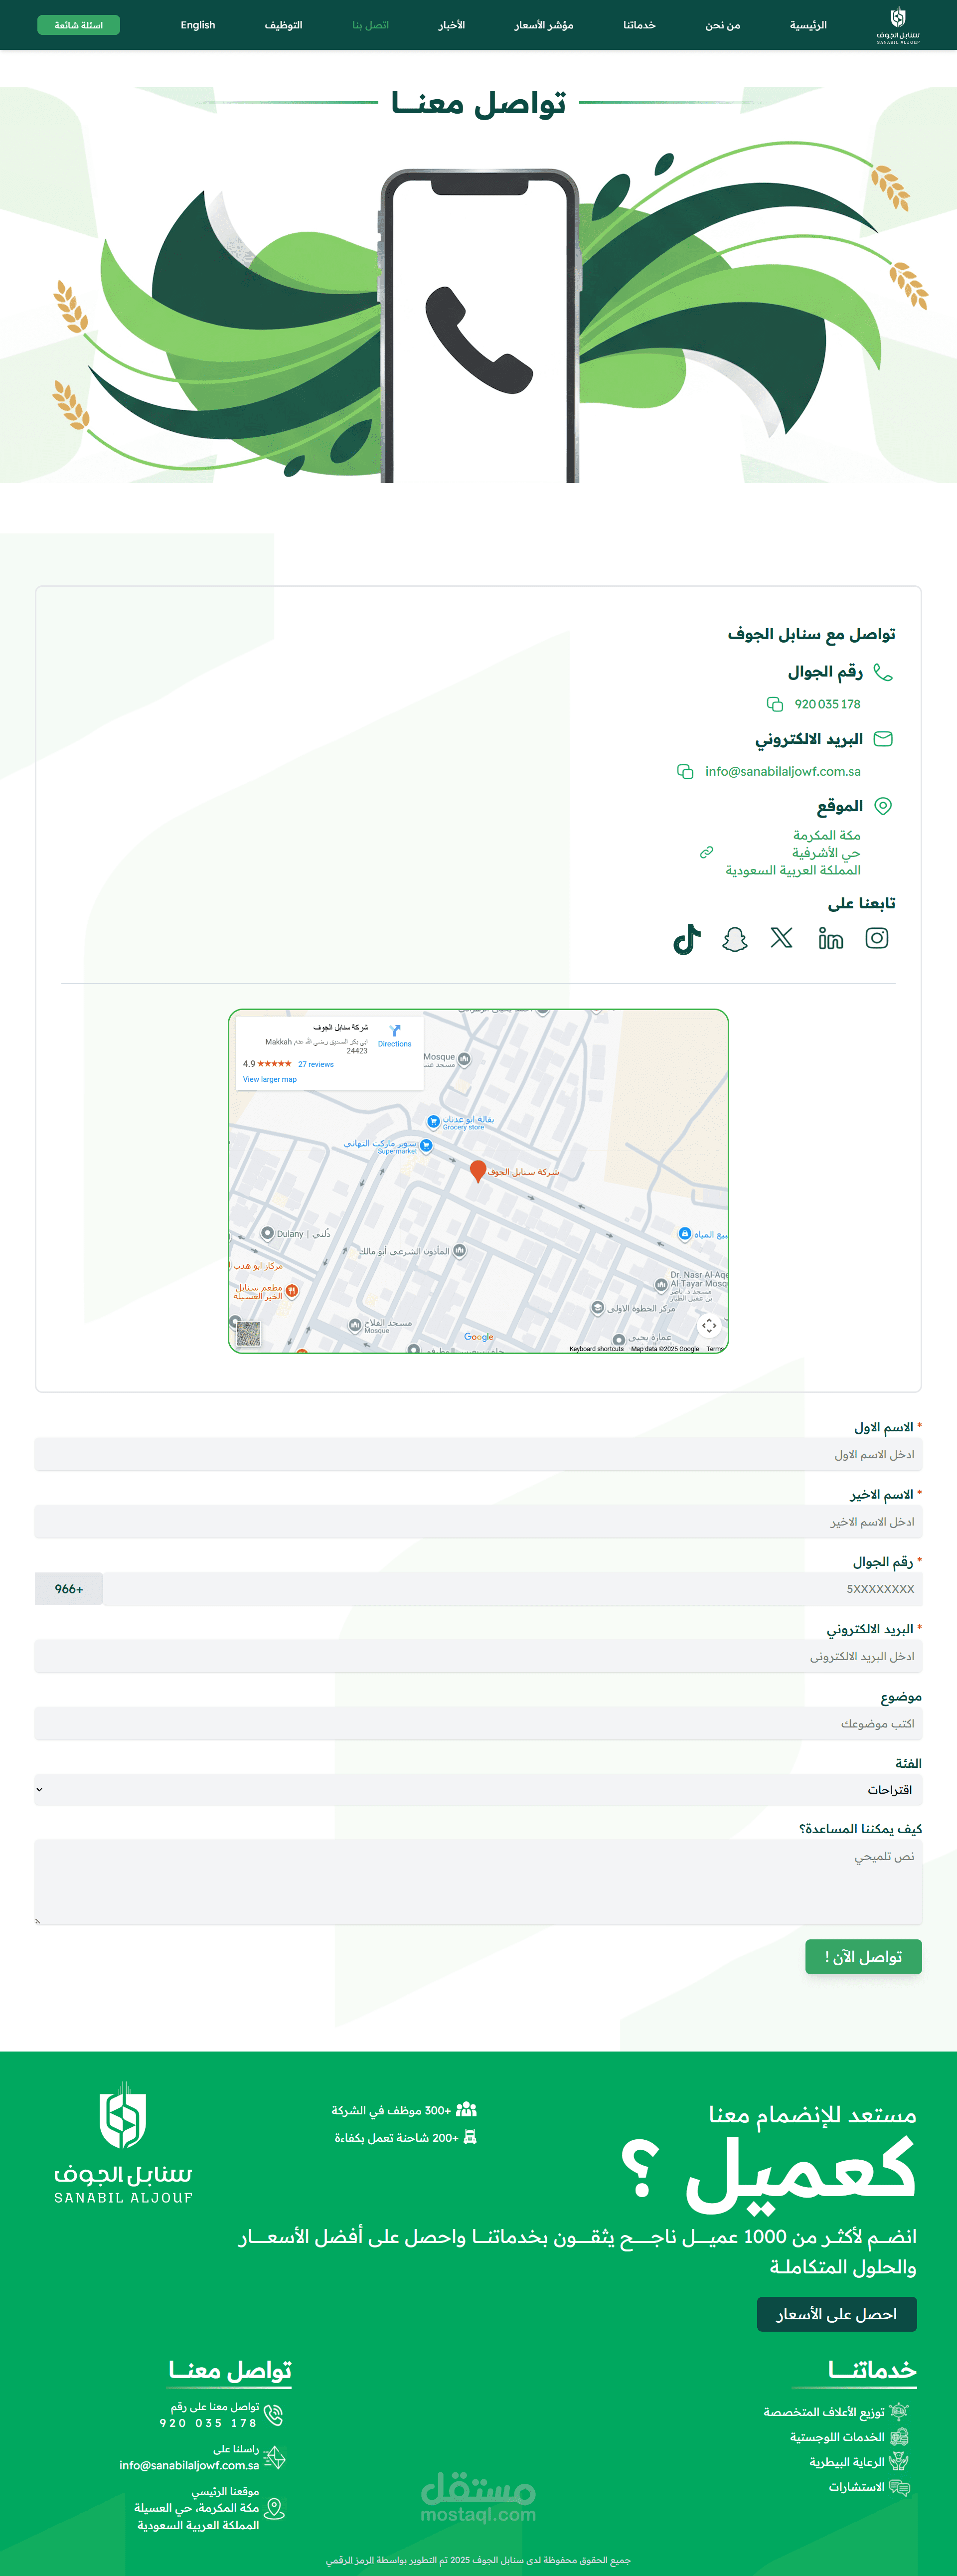Screen dimensions: 957x2576
Task: Copy the info@sanabilaljowf.com.sa email address
Action: (x=685, y=771)
